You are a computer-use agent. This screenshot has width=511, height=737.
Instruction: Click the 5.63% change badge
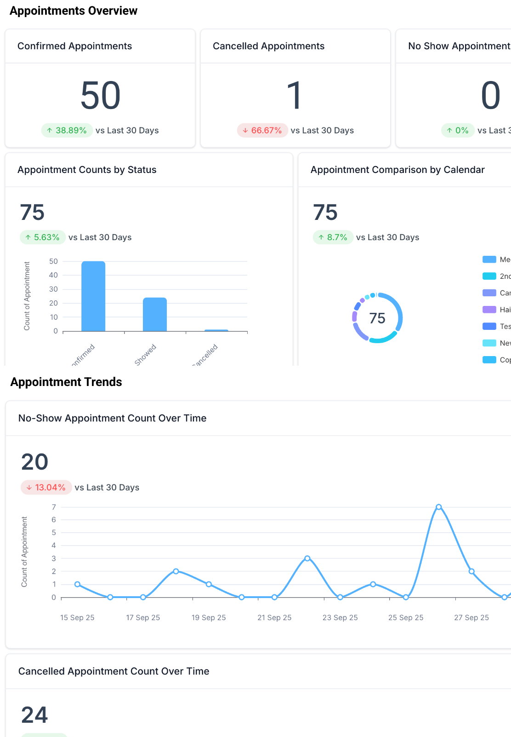43,237
